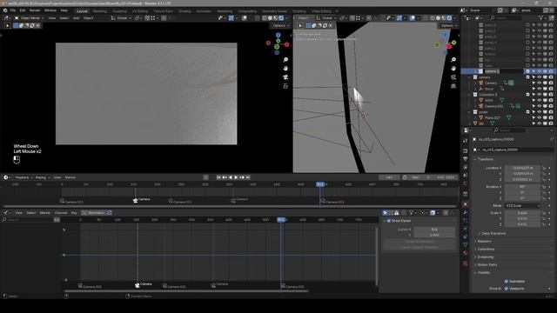The width and height of the screenshot is (557, 313).
Task: Toggle the Show Cursor checkbox
Action: click(389, 221)
